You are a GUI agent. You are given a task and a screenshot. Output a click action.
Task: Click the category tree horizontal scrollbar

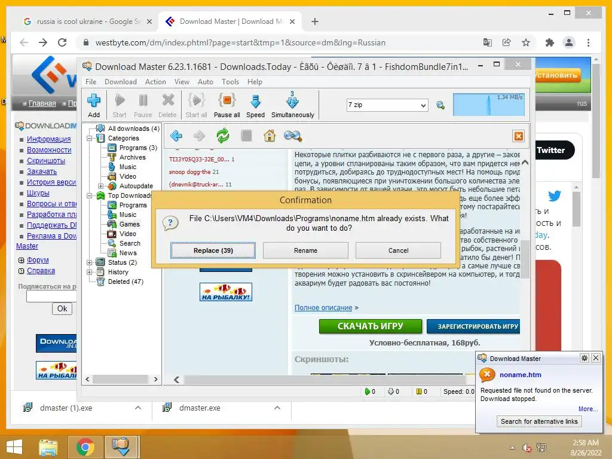tap(121, 379)
